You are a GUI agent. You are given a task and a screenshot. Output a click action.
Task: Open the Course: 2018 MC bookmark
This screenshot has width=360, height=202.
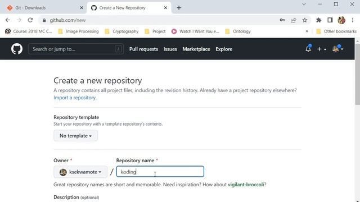tap(29, 31)
